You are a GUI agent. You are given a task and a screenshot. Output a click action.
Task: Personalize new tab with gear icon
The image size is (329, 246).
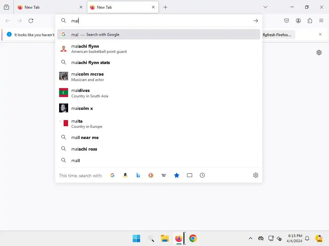tap(319, 53)
